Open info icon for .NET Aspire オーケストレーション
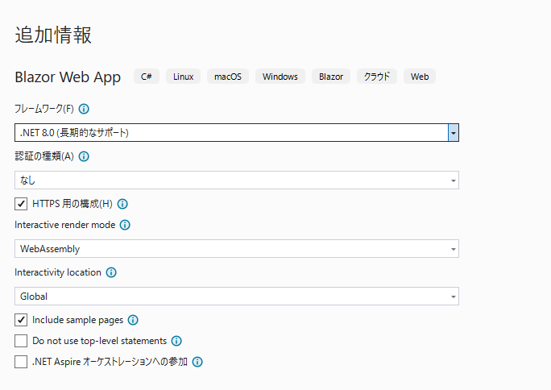 (x=197, y=362)
